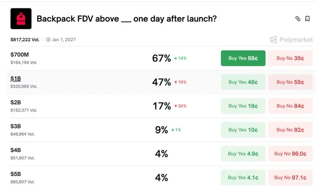Buy No at 92¢ for $3B
This screenshot has height=192, width=316.
coord(290,130)
